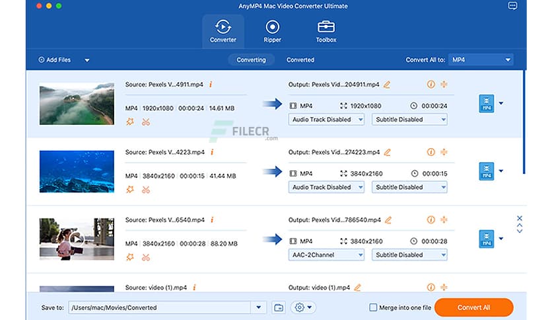Rename output of first video with pencil icon

387,85
